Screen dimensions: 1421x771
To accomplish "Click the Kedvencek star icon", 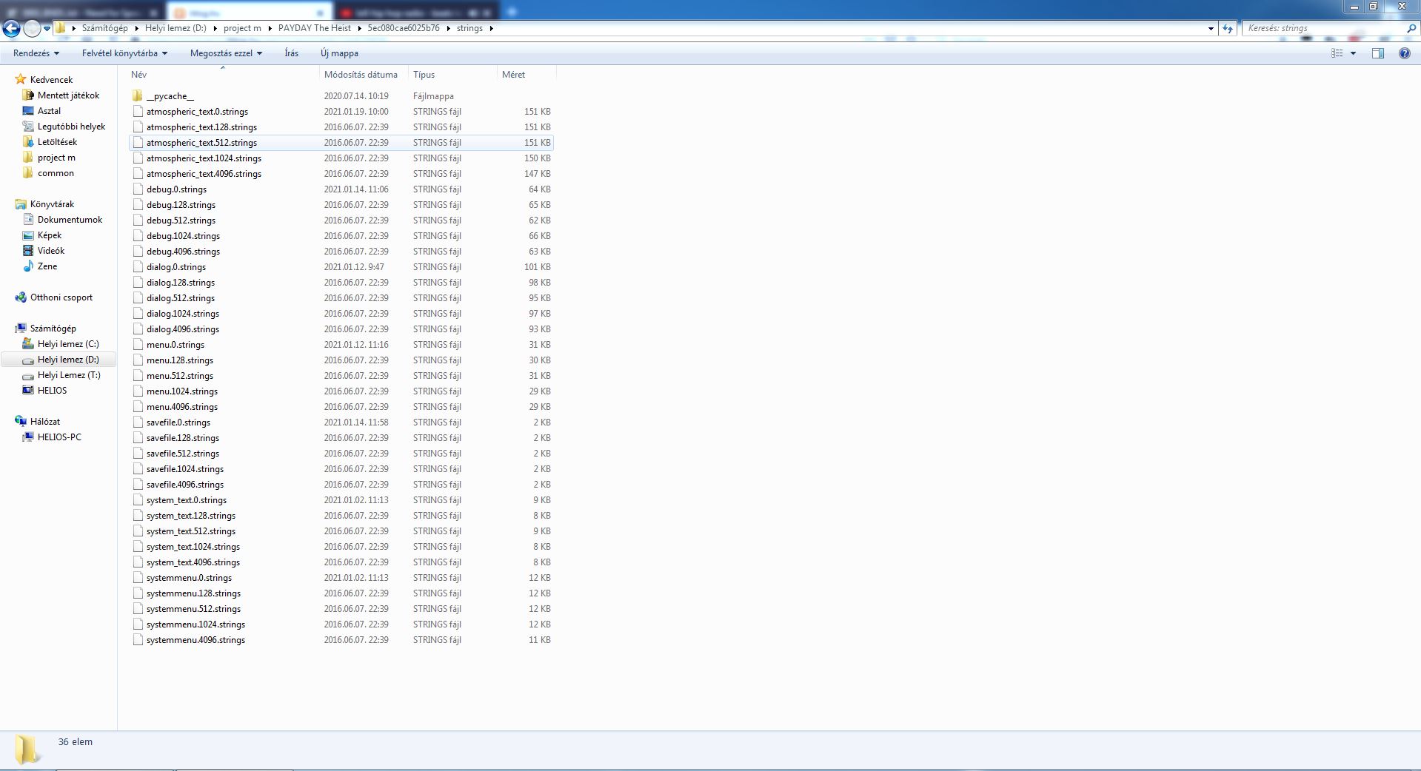I will 21,79.
